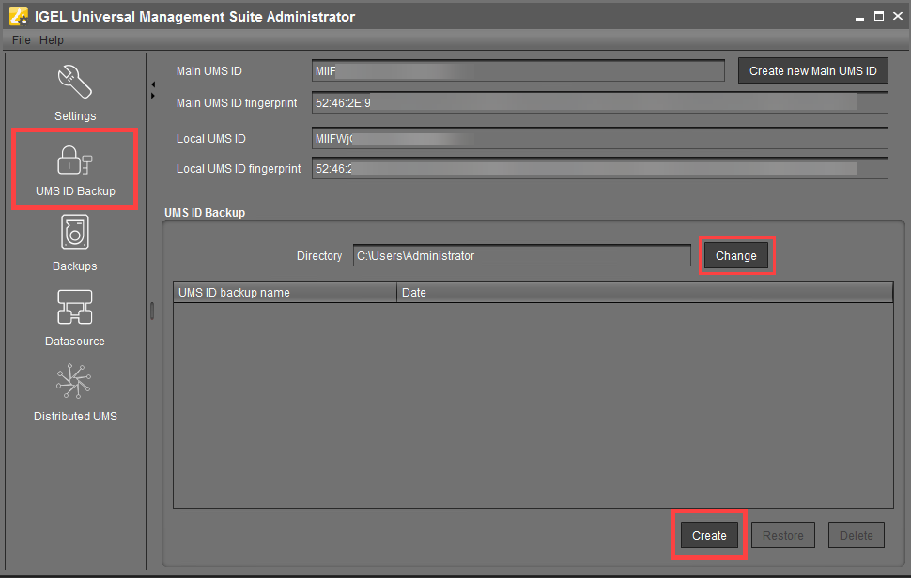Click the Main UMS ID field

click(x=517, y=71)
